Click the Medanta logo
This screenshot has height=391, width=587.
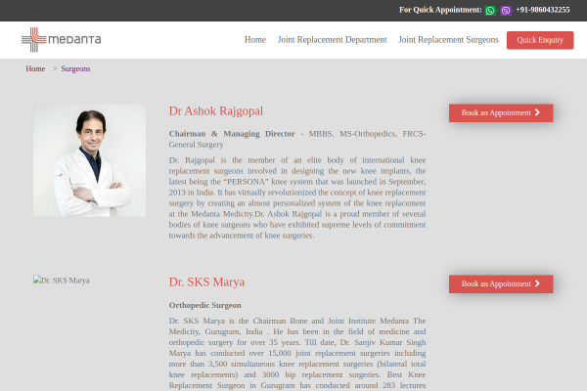coord(62,40)
